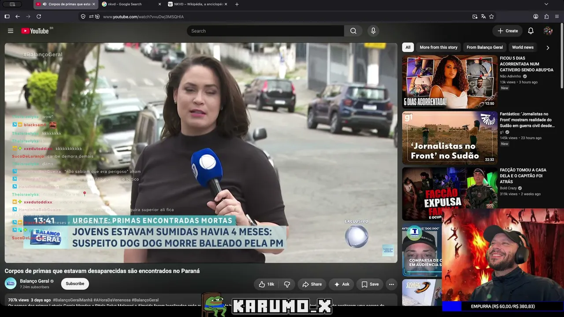Click the browser address bar URL
Screen dimensions: 564x317
(143, 17)
